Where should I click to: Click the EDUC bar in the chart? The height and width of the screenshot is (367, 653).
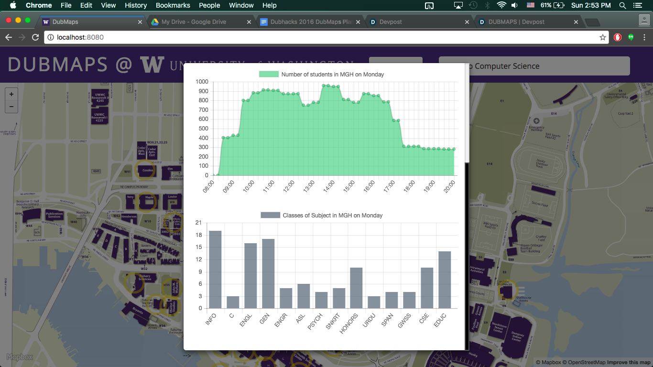445,280
